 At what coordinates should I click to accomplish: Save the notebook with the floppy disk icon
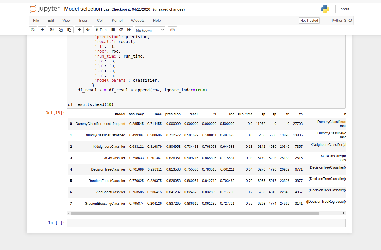pyautogui.click(x=33, y=30)
